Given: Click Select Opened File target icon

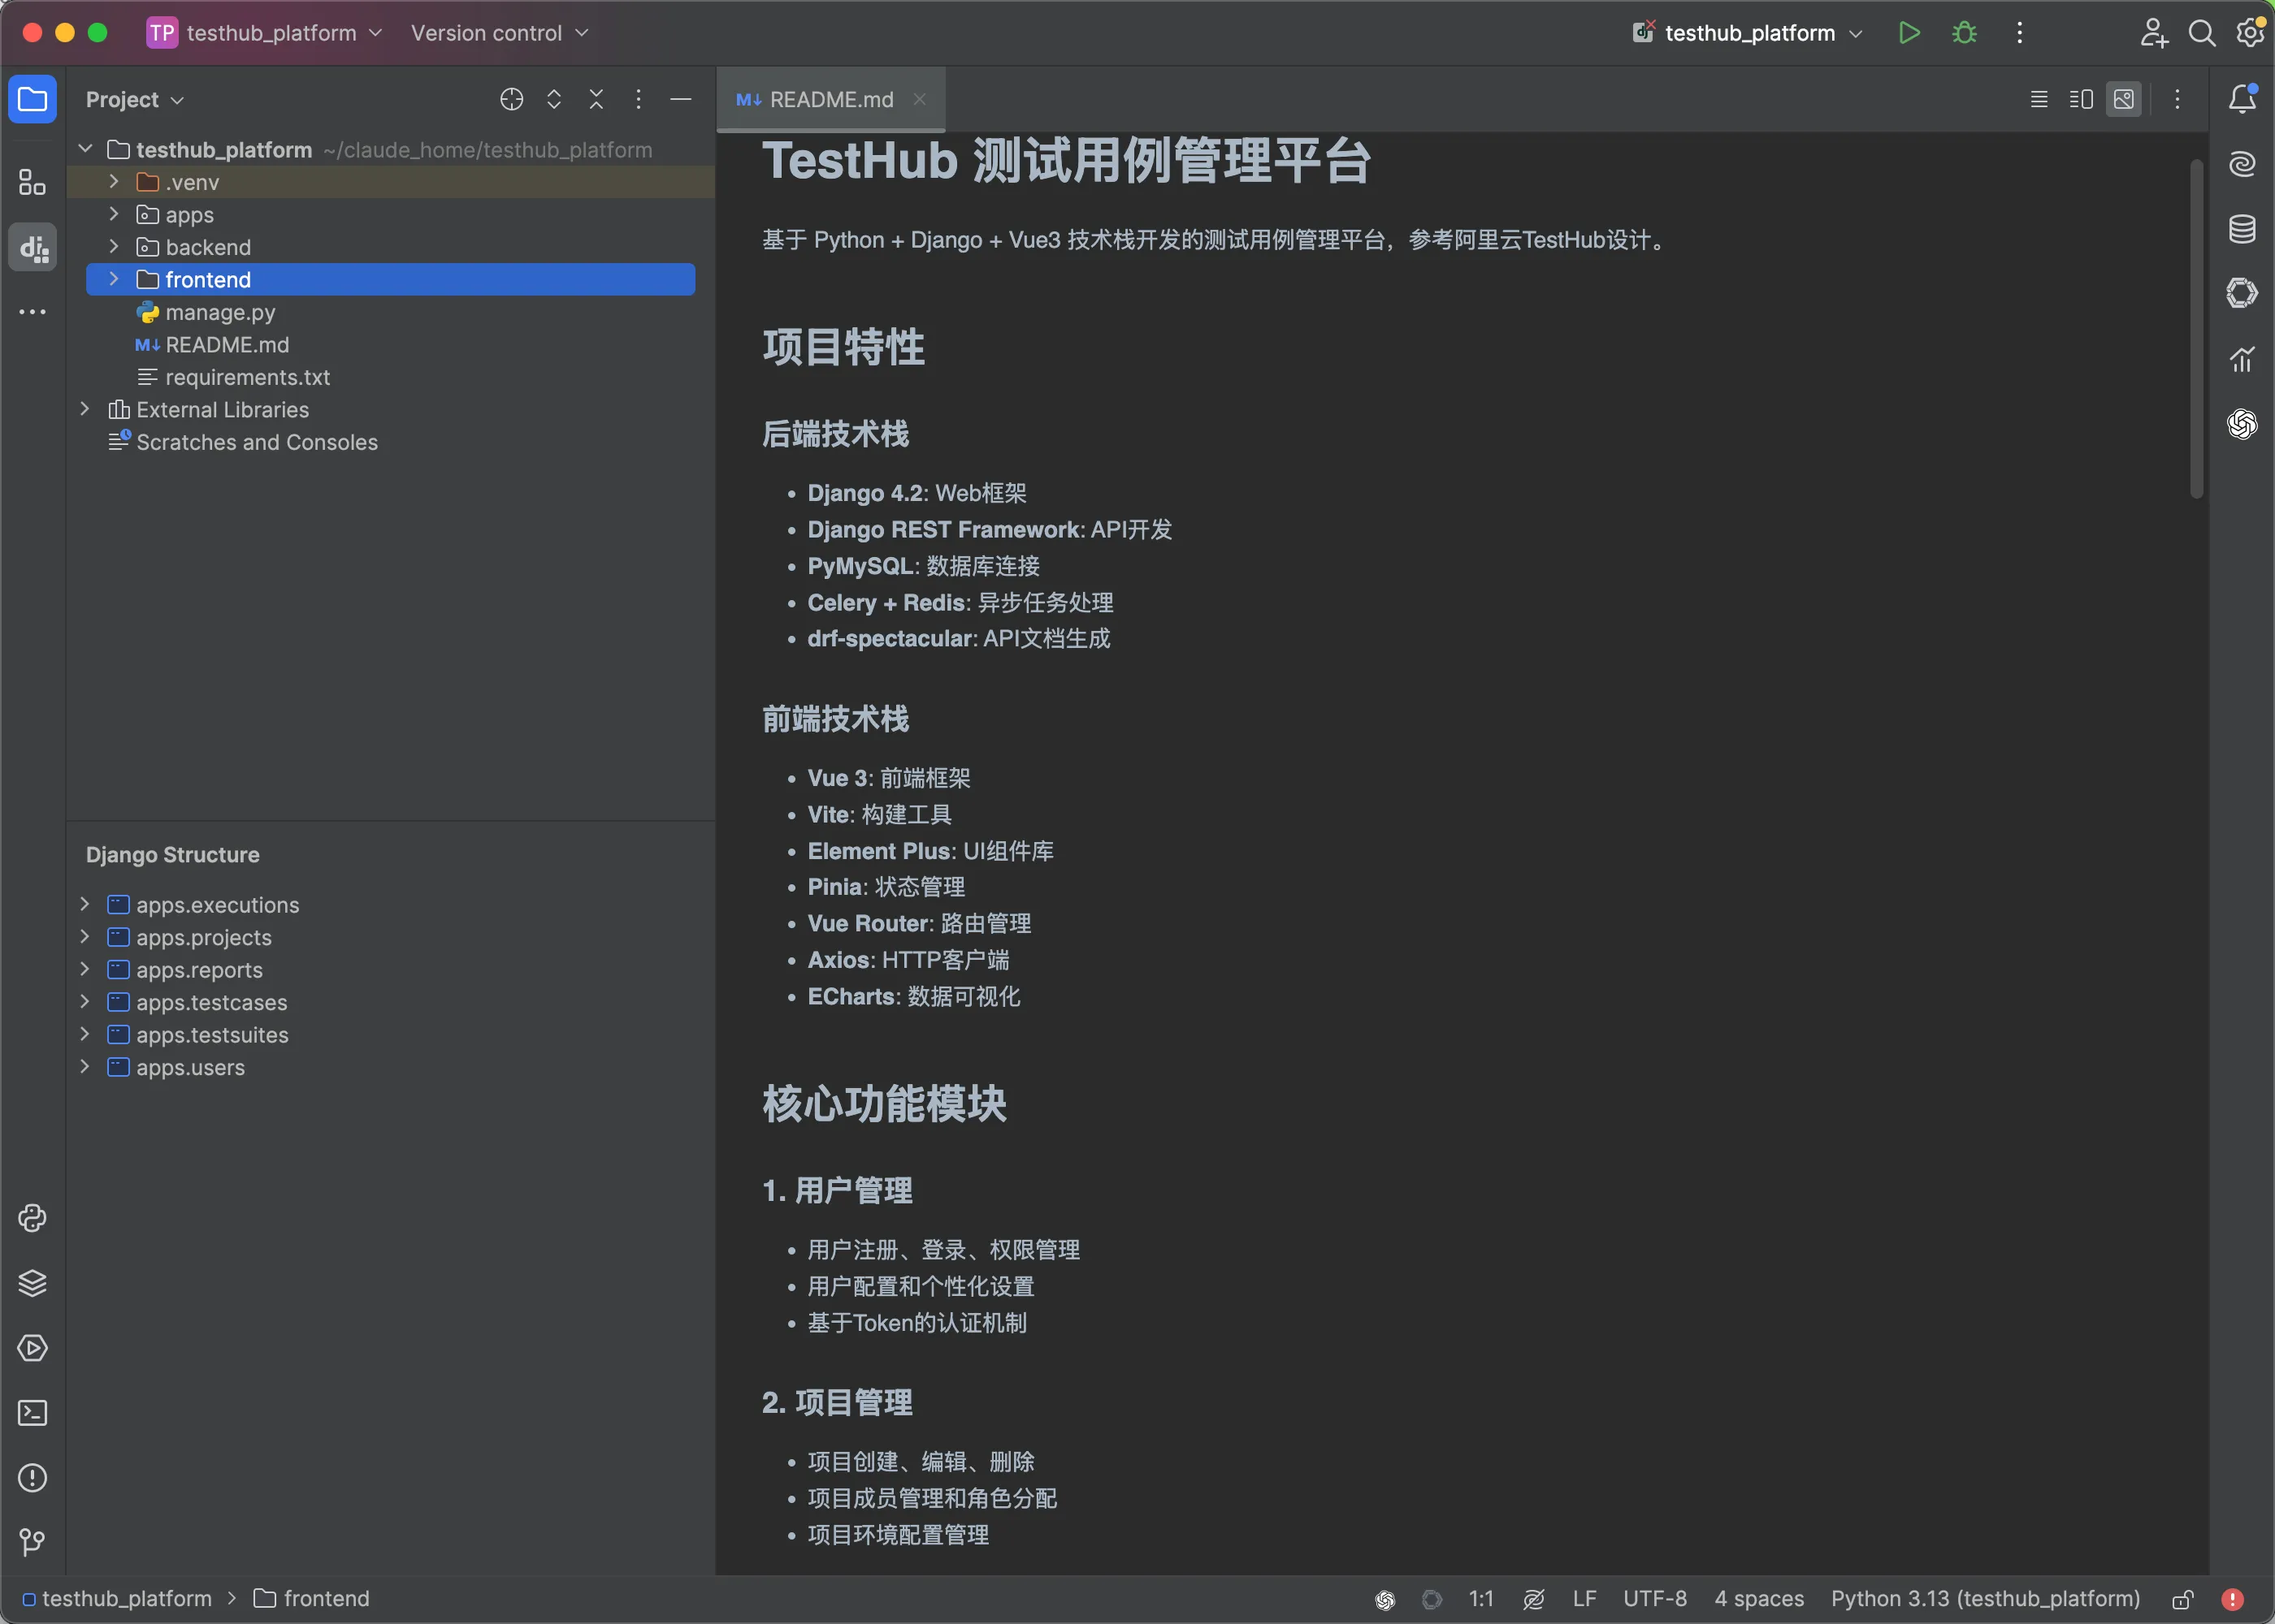Looking at the screenshot, I should coord(511,99).
